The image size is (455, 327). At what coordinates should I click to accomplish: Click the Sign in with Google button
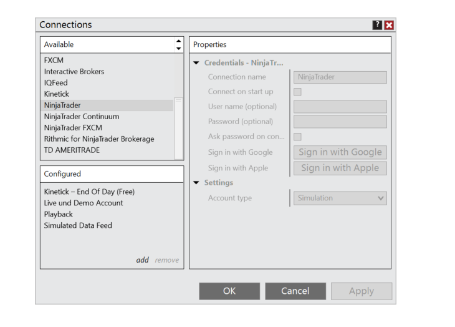340,152
